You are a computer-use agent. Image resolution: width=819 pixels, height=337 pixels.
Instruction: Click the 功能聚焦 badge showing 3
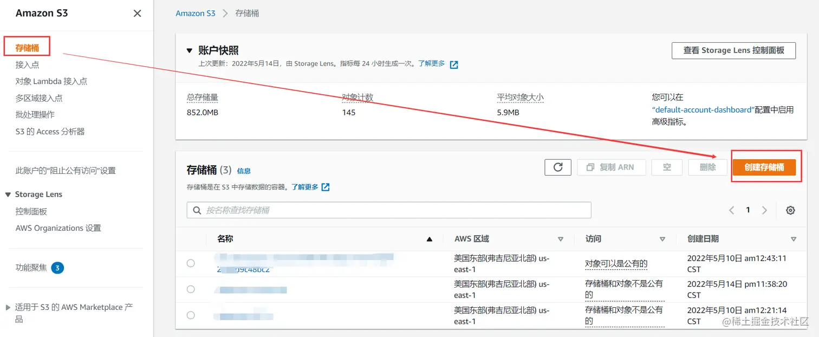coord(57,268)
